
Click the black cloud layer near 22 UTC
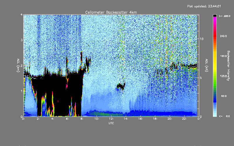coord(189,66)
